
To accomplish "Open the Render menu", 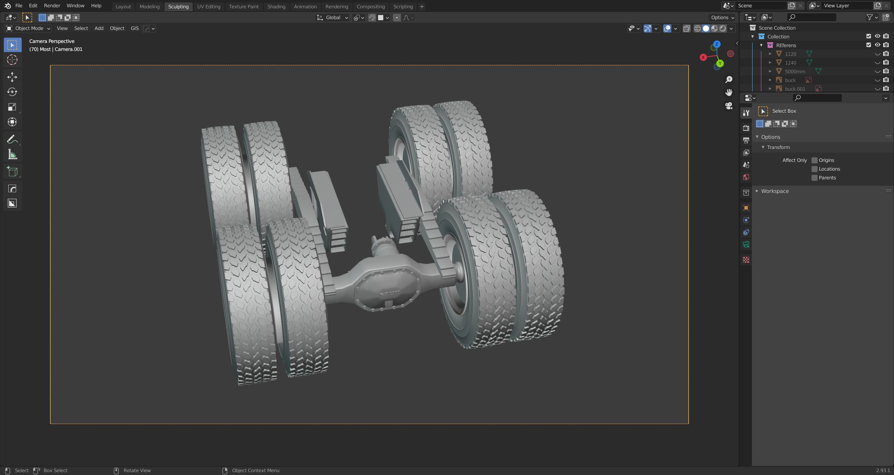I will 52,6.
